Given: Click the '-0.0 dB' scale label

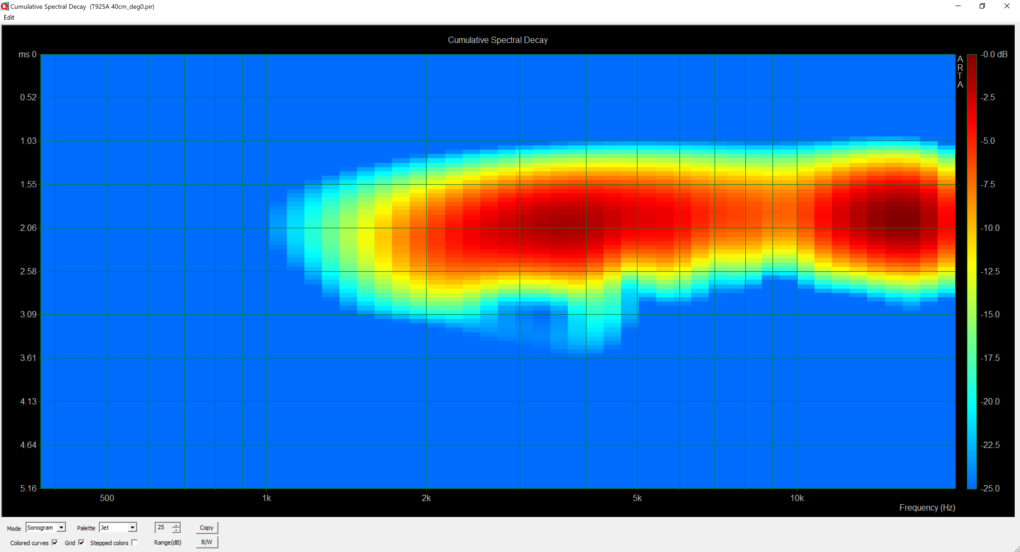Looking at the screenshot, I should (x=994, y=55).
